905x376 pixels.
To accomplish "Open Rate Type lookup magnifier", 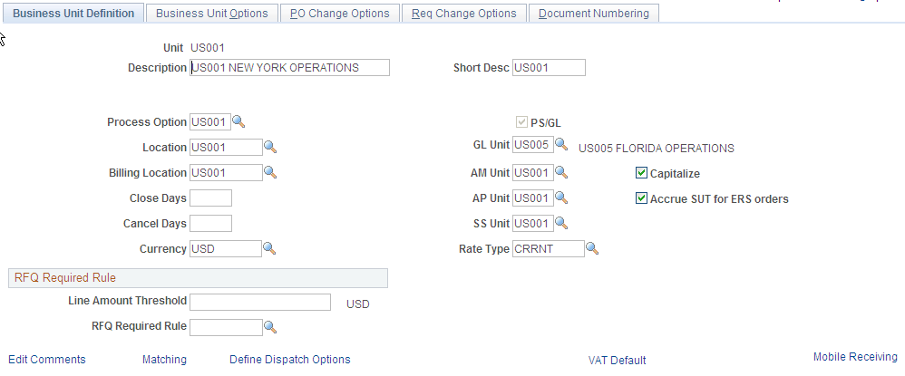I will [x=592, y=248].
